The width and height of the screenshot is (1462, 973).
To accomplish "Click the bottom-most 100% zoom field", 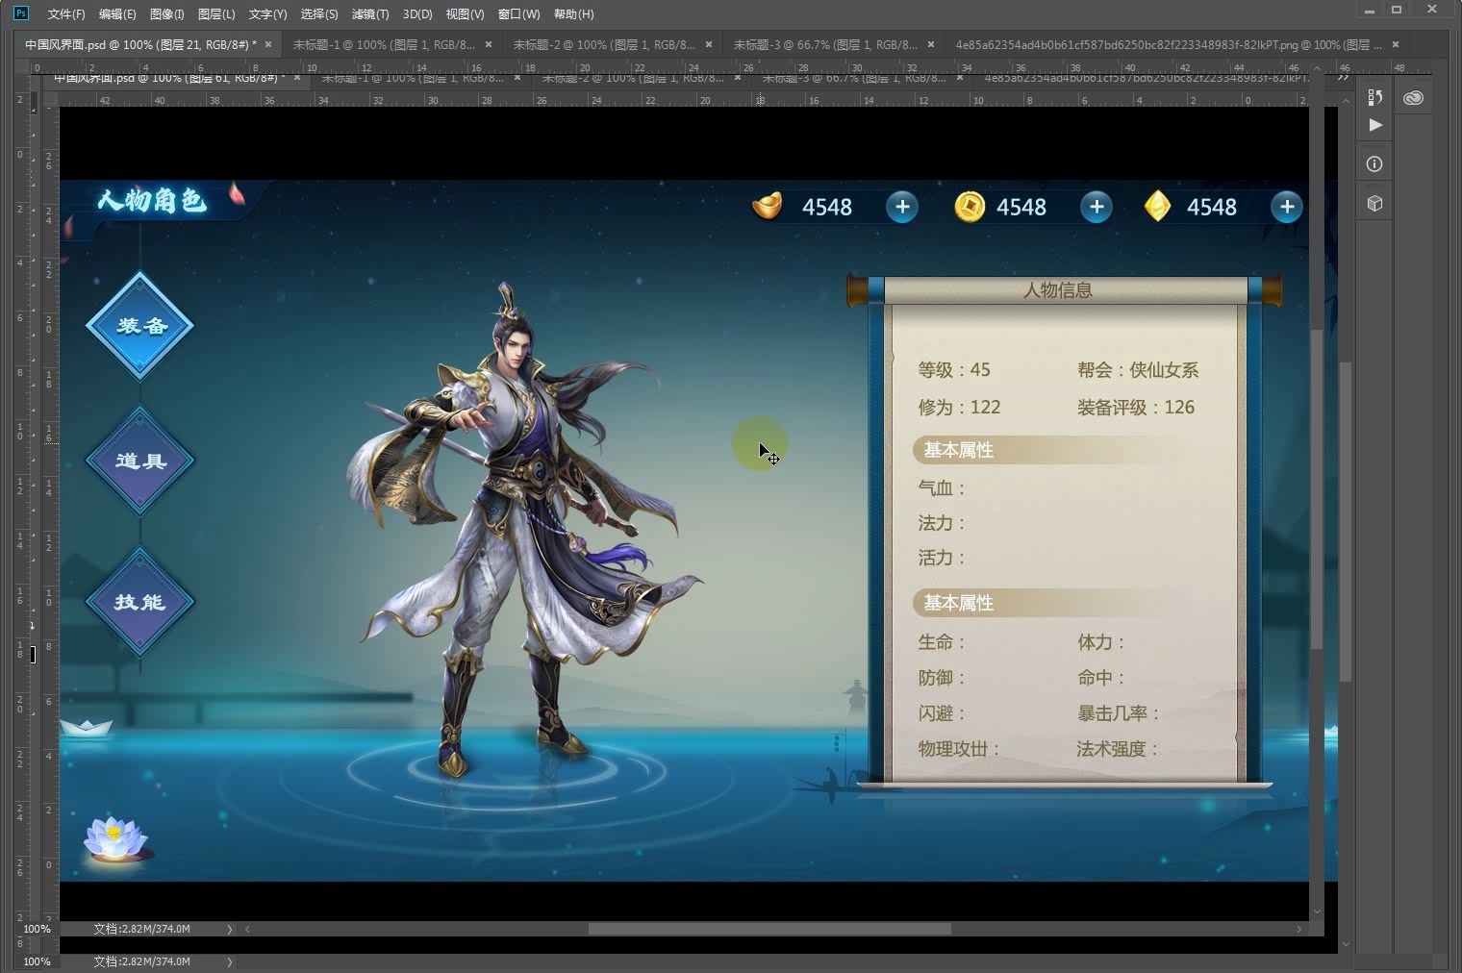I will tap(37, 961).
